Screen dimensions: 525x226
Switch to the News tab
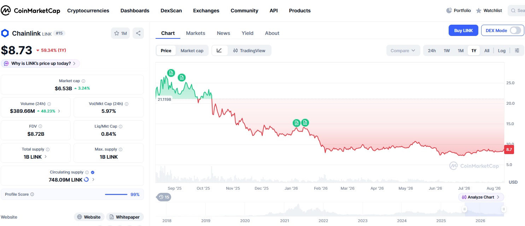tap(223, 33)
